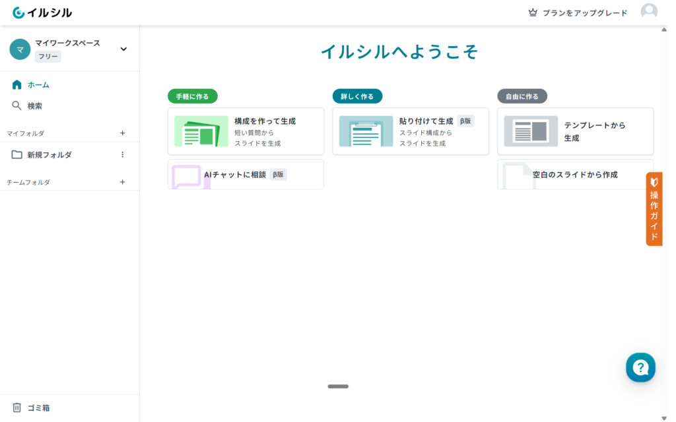Viewport: 676px width, 422px height.
Task: Select ホーム in the sidebar
Action: coord(38,84)
